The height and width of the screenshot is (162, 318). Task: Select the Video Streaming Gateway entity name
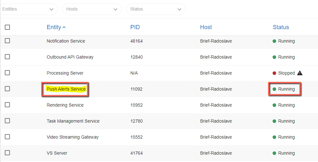click(x=73, y=137)
